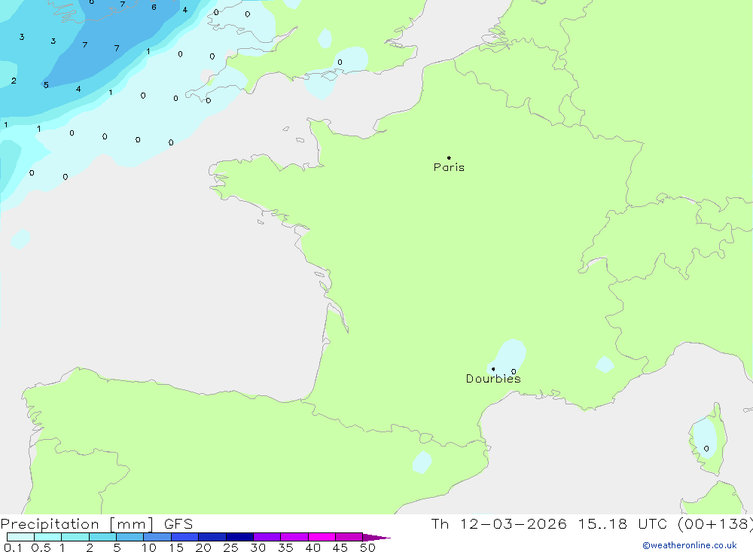Click the GFS model label
The image size is (753, 552).
pos(178,523)
